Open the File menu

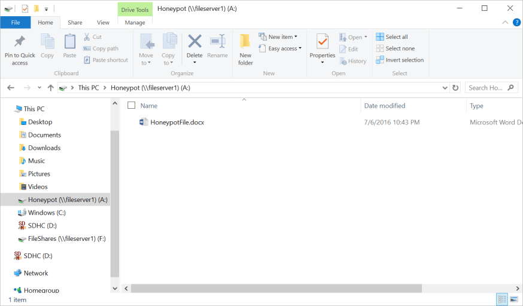coord(16,22)
